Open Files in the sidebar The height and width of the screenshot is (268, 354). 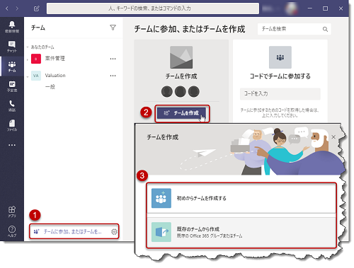12,125
